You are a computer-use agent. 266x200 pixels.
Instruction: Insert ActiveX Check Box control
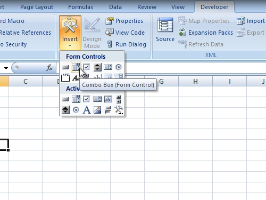pyautogui.click(x=87, y=99)
